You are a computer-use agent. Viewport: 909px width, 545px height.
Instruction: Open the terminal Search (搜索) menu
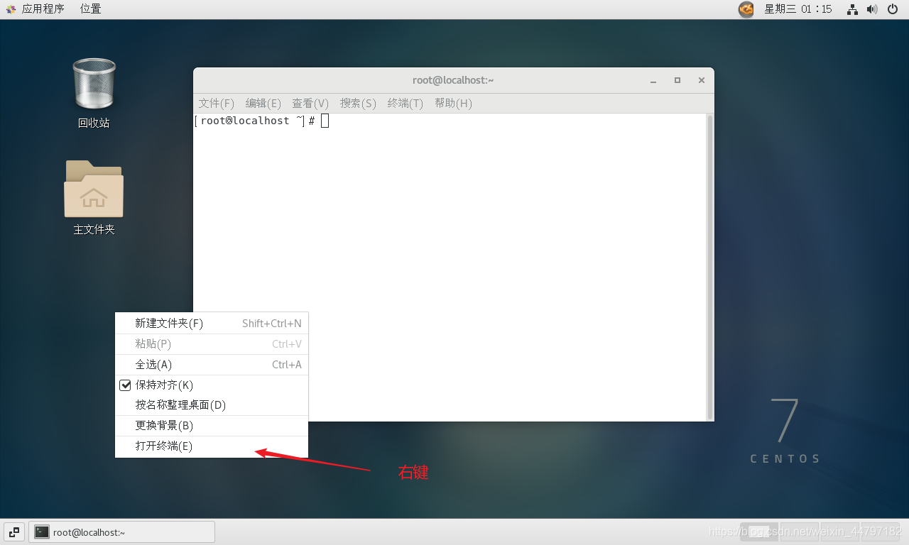pyautogui.click(x=358, y=103)
